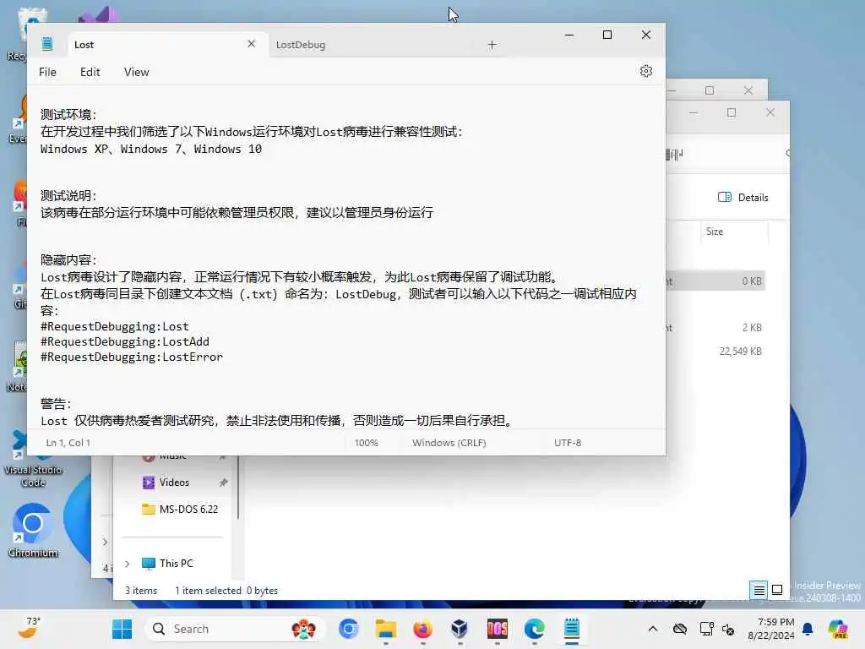Viewport: 865px width, 649px height.
Task: Click the Notepad app icon in title bar
Action: tap(47, 44)
